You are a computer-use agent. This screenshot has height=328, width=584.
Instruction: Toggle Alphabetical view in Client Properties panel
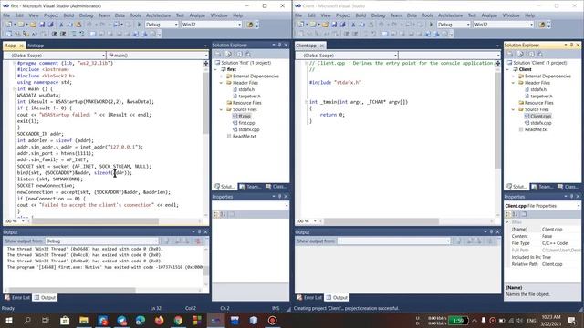point(515,214)
